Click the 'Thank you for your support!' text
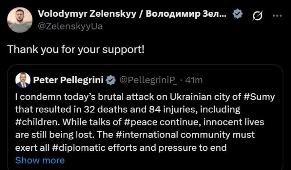The image size is (291, 170). tap(76, 49)
